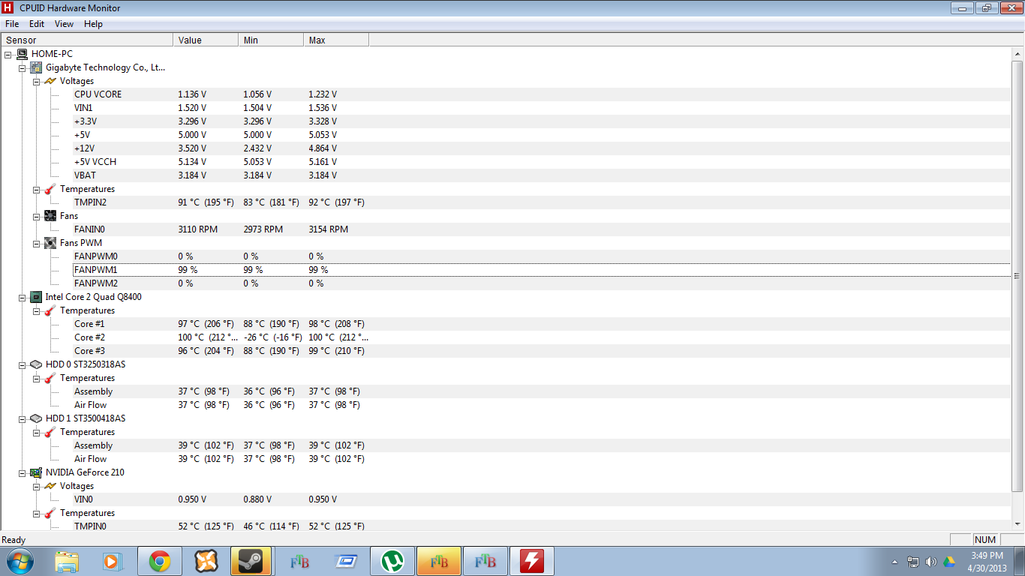Screen dimensions: 1025x576
Task: Select the +5V VCCH row
Action: [x=543, y=162]
